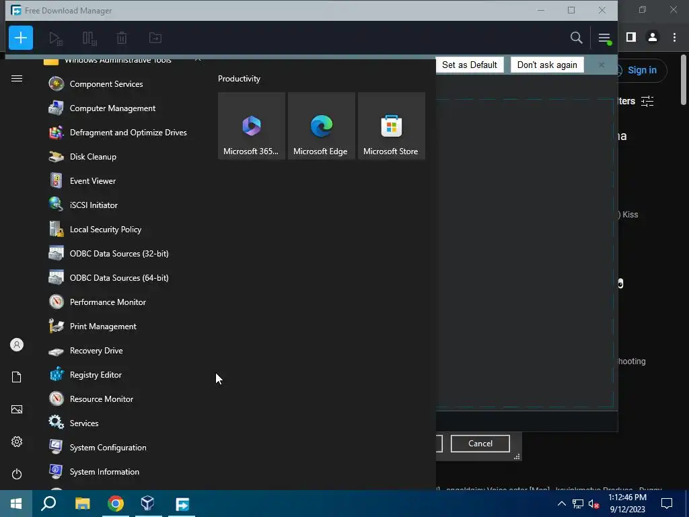The height and width of the screenshot is (517, 689).
Task: Open Local Security Policy
Action: coord(124,229)
